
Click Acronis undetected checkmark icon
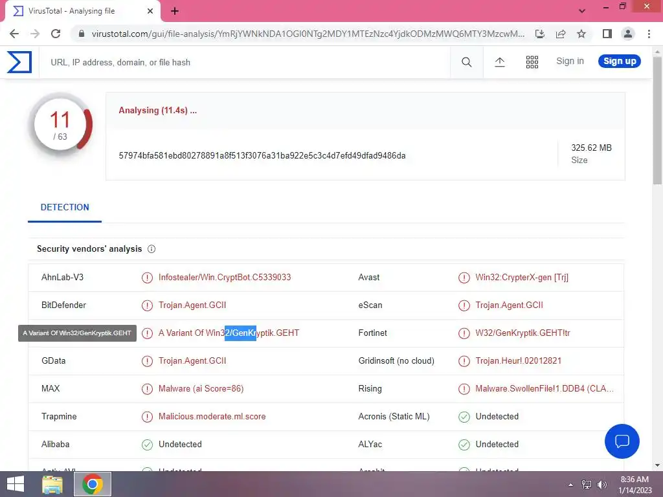464,417
